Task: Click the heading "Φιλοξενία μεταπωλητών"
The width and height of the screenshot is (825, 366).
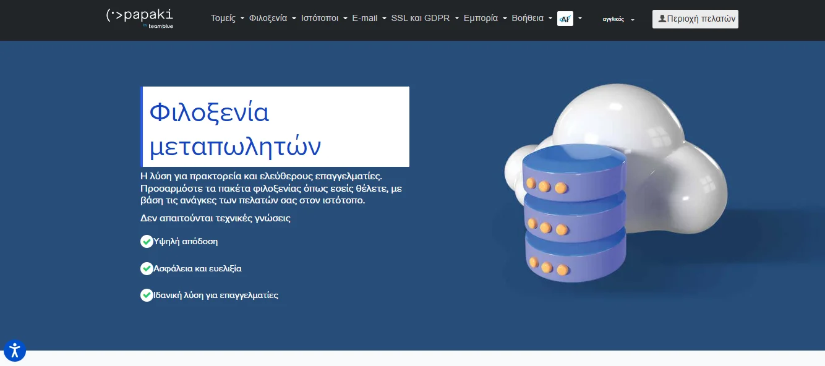Action: (x=276, y=127)
